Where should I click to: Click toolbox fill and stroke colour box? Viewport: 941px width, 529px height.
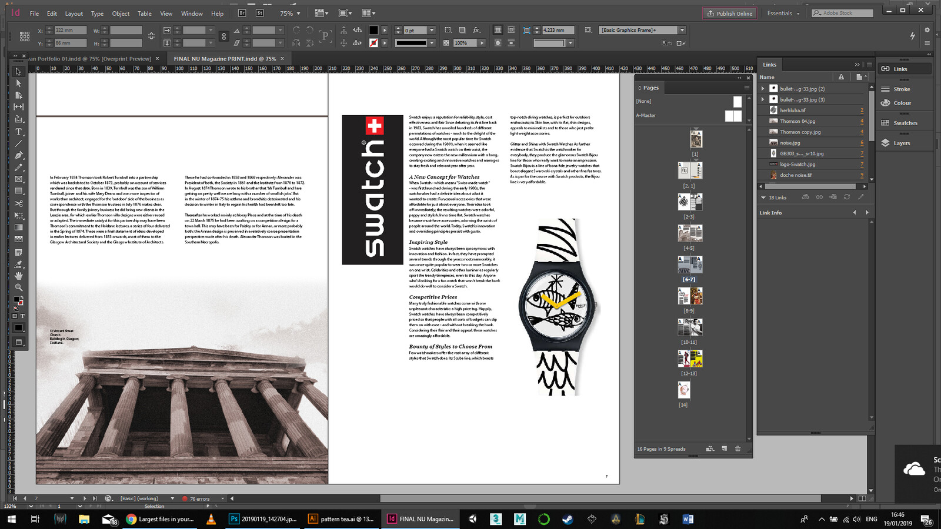(x=18, y=300)
